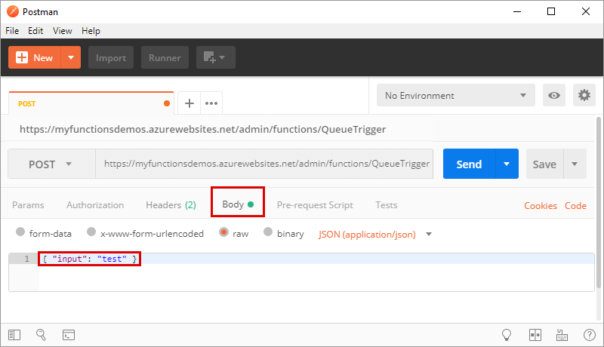
Task: Click the Postman logo icon in title bar
Action: (13, 11)
